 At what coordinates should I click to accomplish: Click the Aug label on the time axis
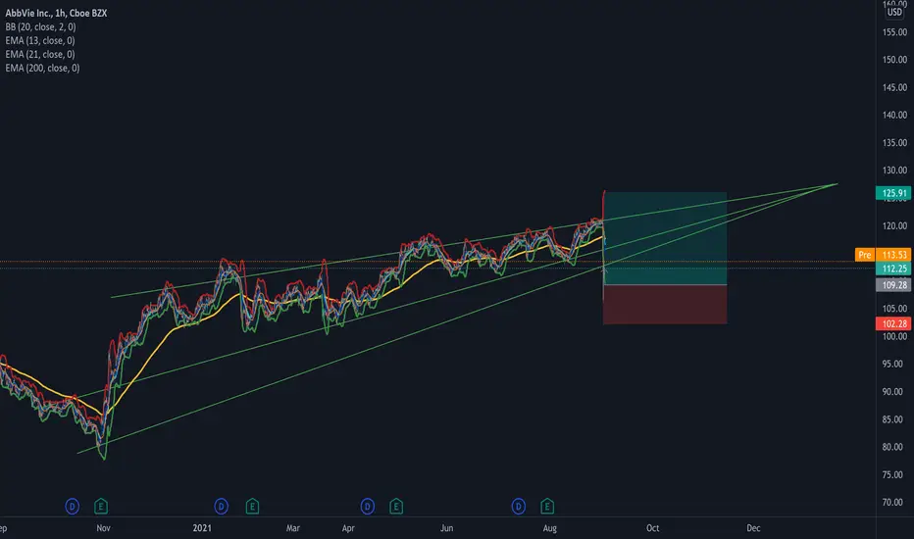coord(550,528)
